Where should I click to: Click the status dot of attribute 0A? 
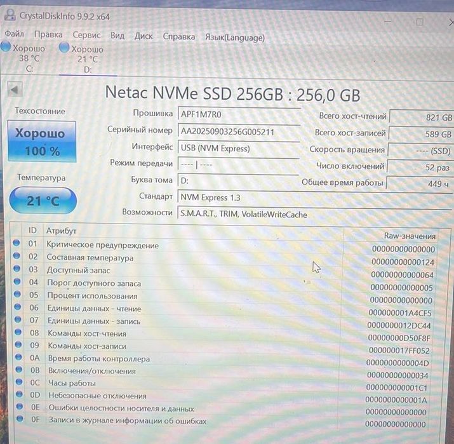[18, 357]
